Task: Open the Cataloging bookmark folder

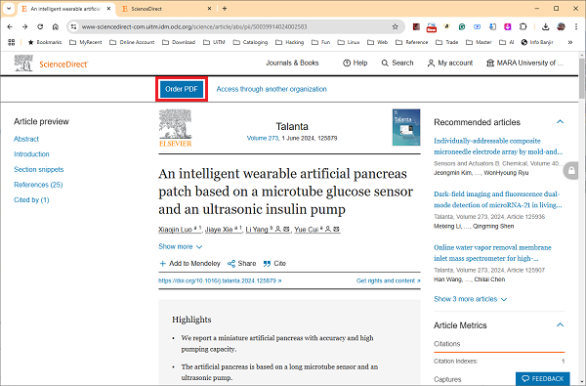Action: click(x=250, y=42)
